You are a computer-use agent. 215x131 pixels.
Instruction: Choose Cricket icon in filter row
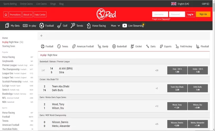(x=132, y=46)
